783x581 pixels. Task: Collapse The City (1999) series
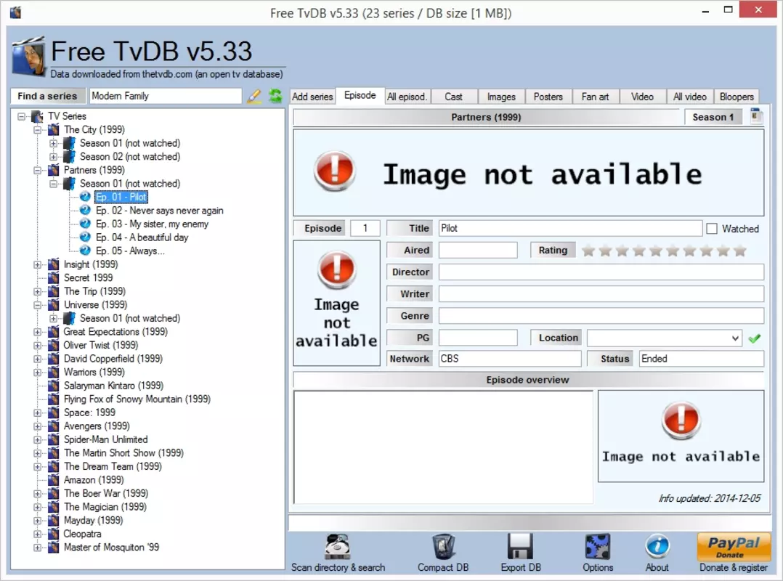(x=38, y=130)
